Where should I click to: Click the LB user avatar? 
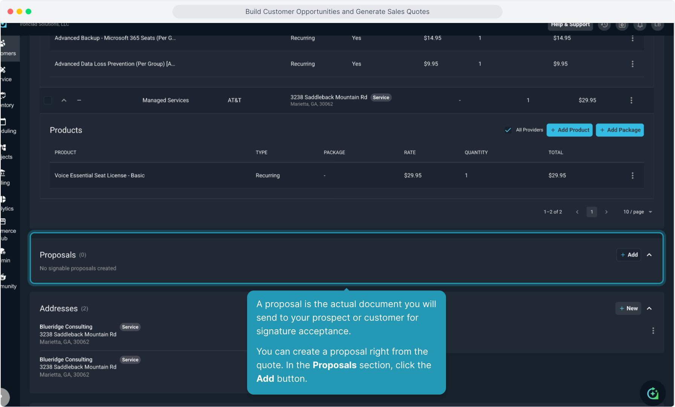pos(658,25)
